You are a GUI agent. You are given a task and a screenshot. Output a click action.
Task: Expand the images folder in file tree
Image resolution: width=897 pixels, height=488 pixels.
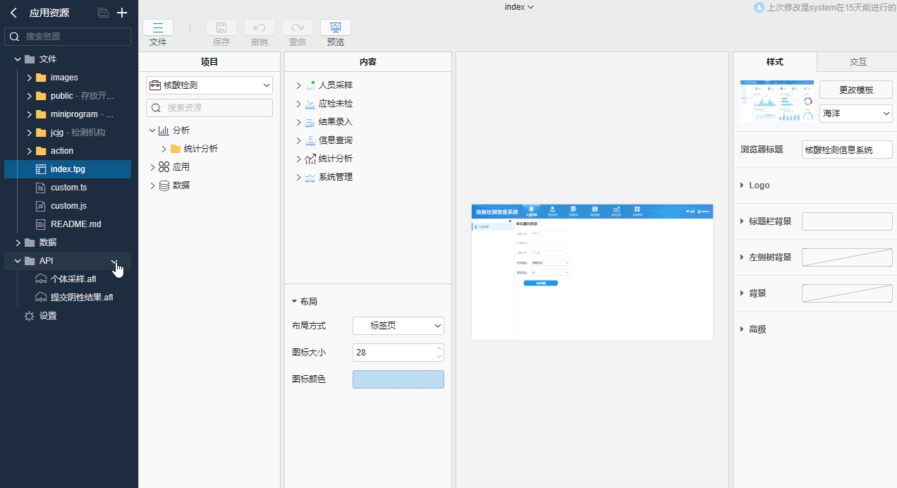(29, 78)
